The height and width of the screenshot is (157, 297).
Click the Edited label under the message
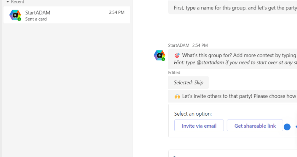tap(174, 73)
